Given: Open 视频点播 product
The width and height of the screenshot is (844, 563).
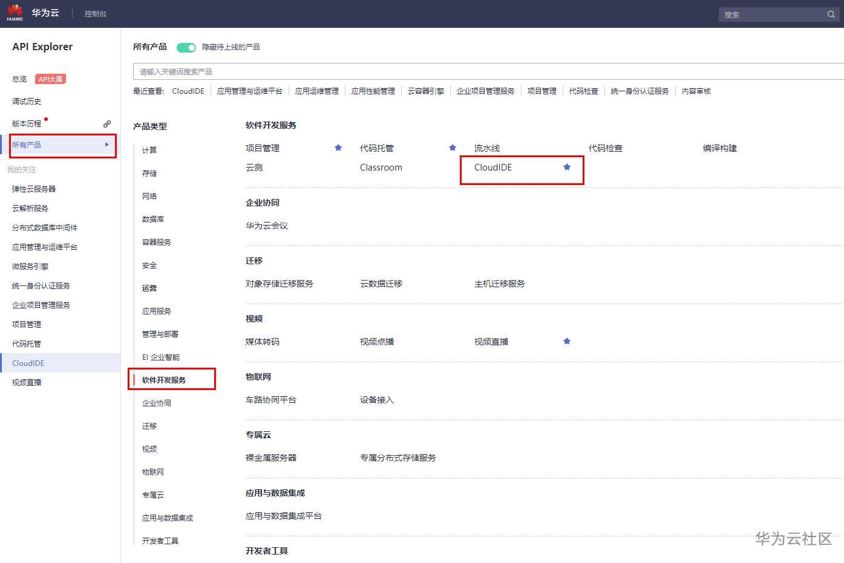Looking at the screenshot, I should (x=377, y=342).
